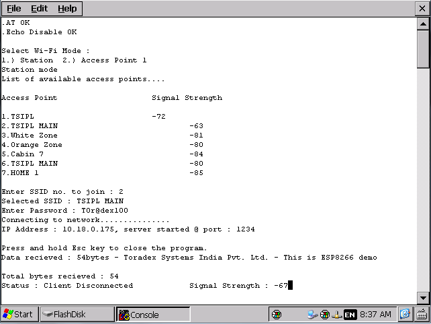The width and height of the screenshot is (431, 324).
Task: Click the network adapter cable tray icon
Action: click(x=337, y=314)
